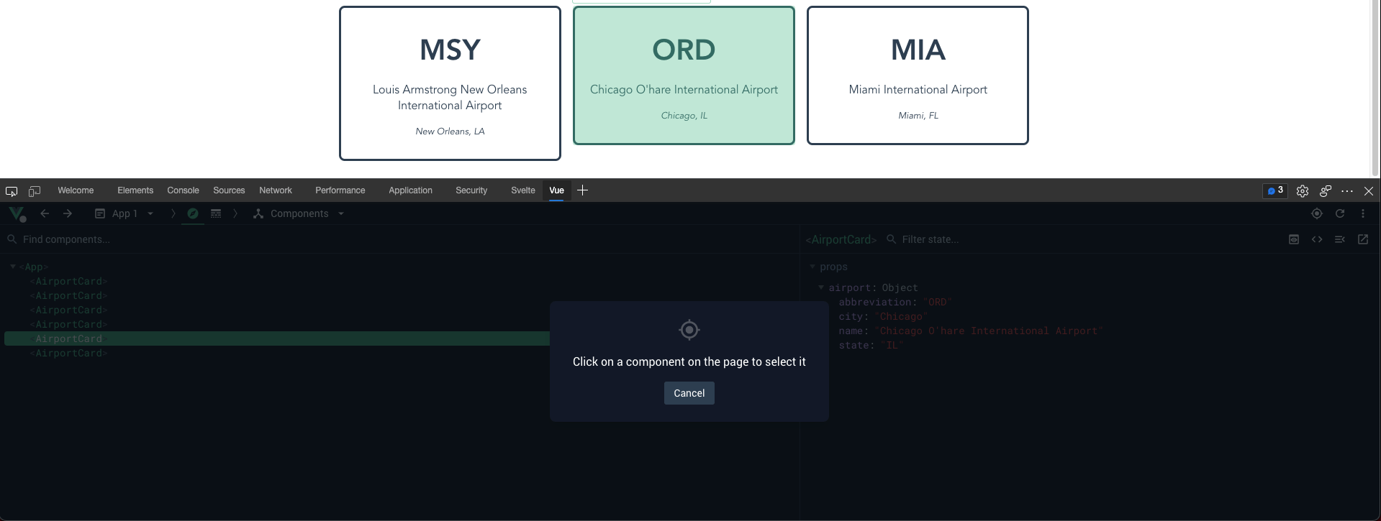The height and width of the screenshot is (521, 1381).
Task: Select the Vue tab
Action: pos(556,190)
